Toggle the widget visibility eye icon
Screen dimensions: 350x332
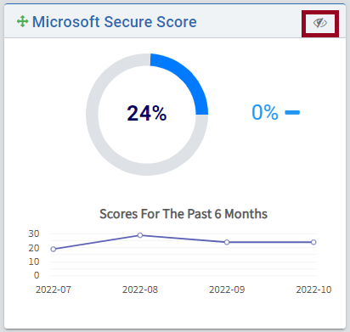coord(320,23)
